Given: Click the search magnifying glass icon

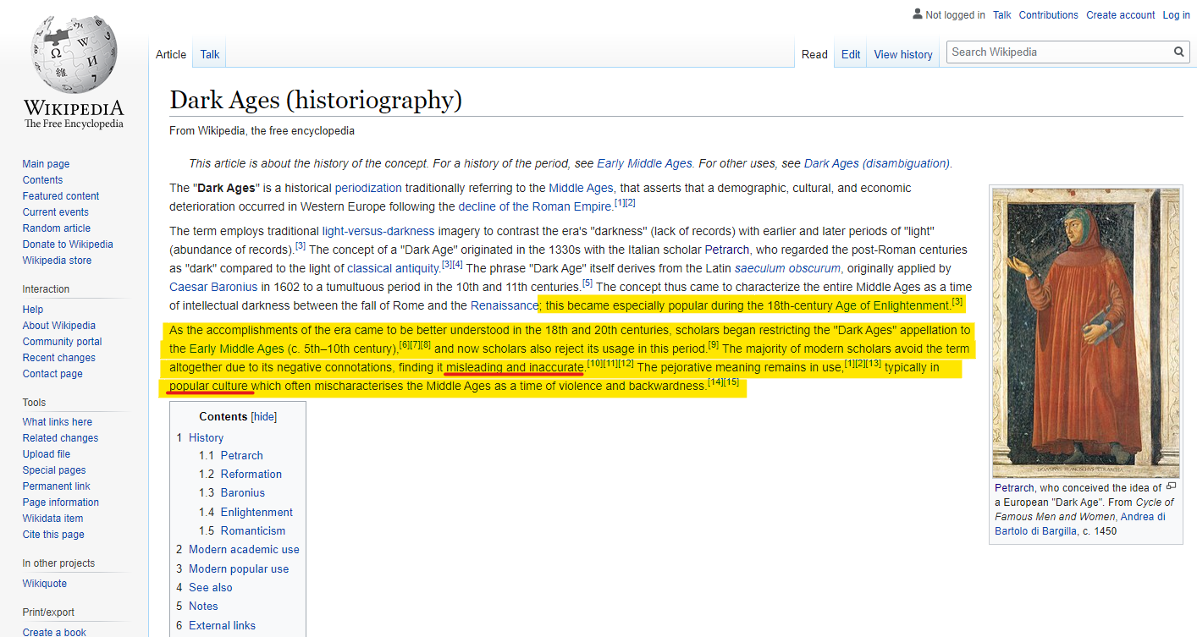Looking at the screenshot, I should (x=1178, y=52).
